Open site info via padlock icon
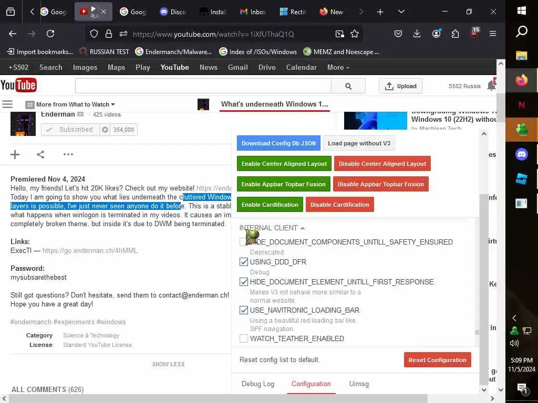The height and width of the screenshot is (403, 538). (109, 34)
